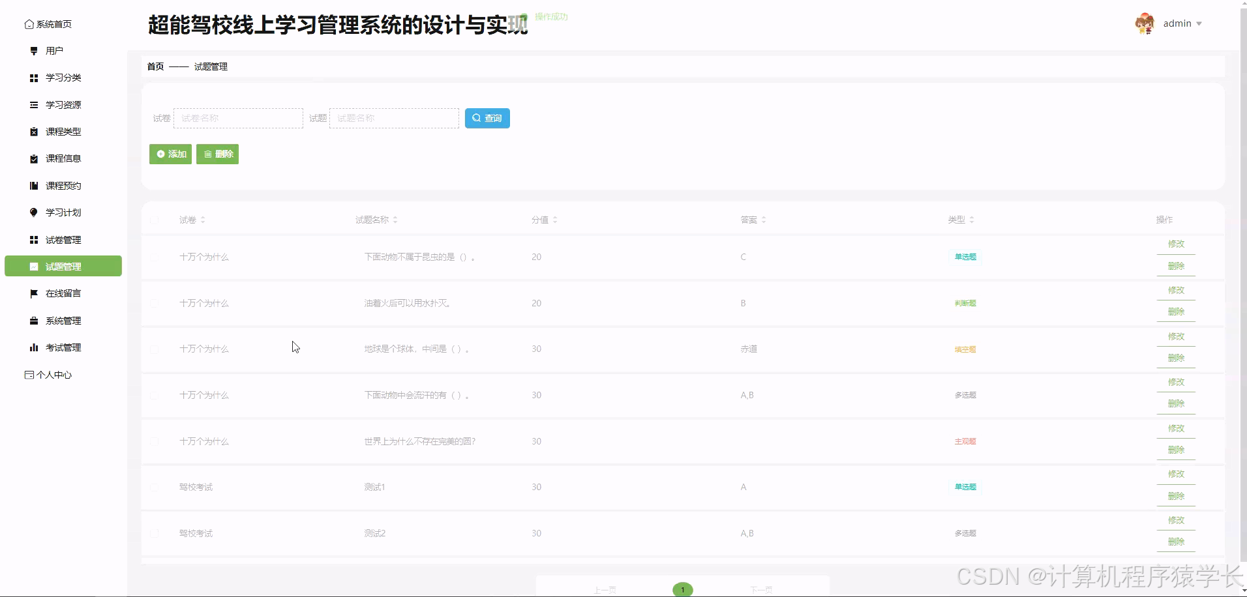
Task: Click the 课程信息 clipboard-check icon
Action: pos(34,159)
